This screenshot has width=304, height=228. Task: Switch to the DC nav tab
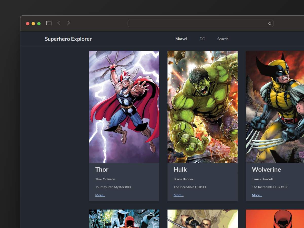coord(202,39)
